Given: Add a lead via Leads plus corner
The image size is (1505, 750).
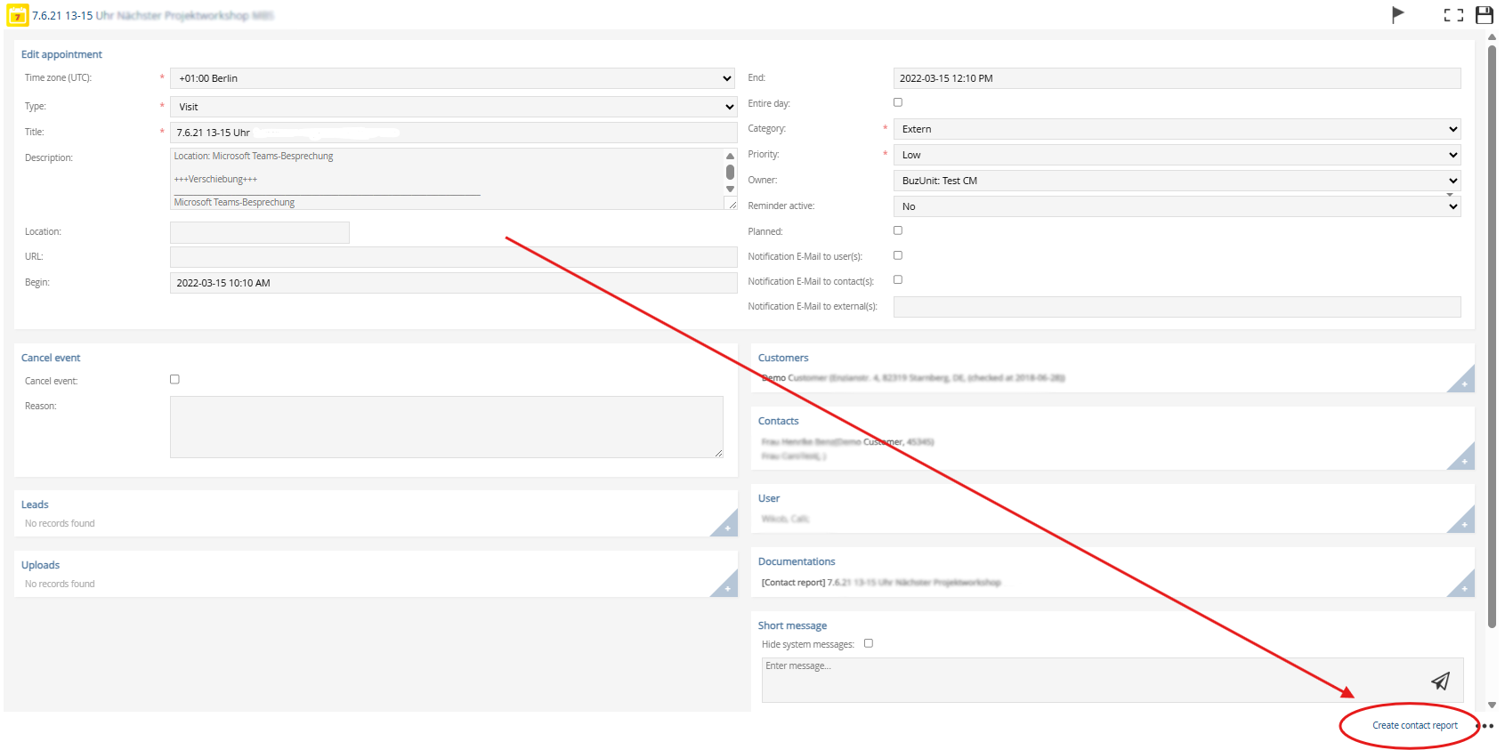Looking at the screenshot, I should pos(726,528).
